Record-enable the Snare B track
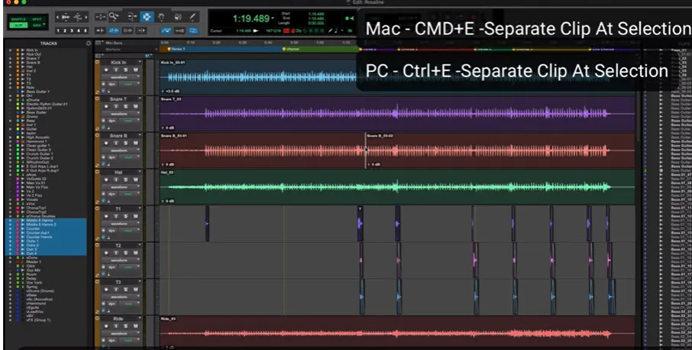Image resolution: width=692 pixels, height=350 pixels. [x=106, y=143]
